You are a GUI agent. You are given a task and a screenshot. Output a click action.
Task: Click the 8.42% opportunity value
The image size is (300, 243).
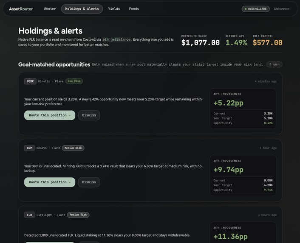pos(268,123)
